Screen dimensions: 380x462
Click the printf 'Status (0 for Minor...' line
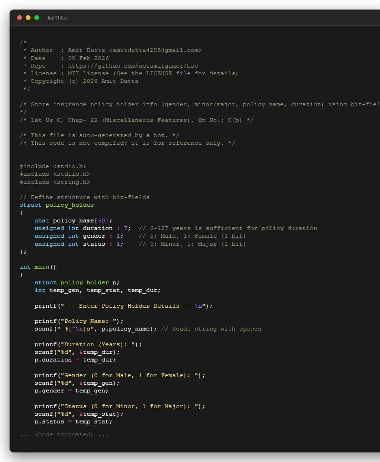[120, 406]
